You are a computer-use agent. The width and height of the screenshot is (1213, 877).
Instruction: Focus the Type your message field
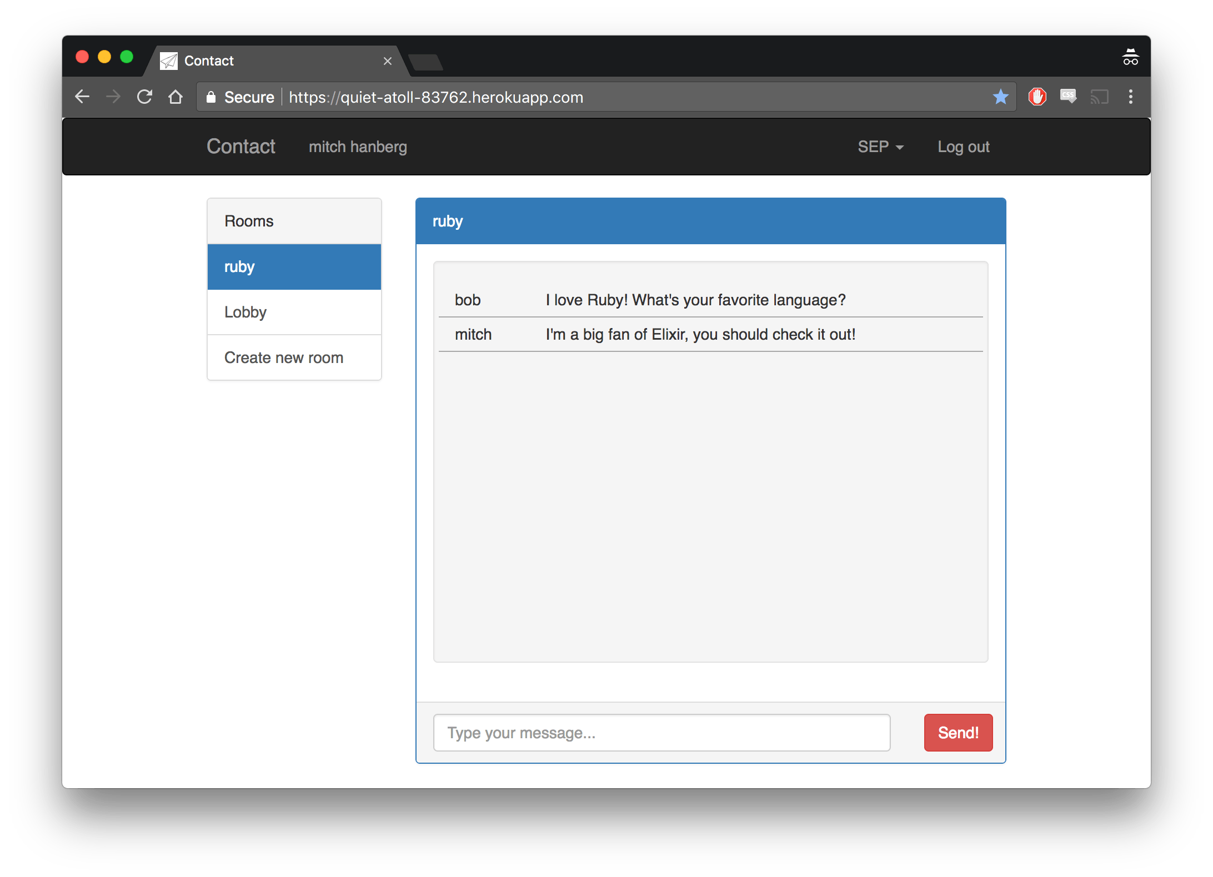pyautogui.click(x=661, y=733)
